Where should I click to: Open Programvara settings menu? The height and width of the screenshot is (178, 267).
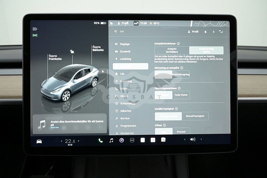coord(128,126)
